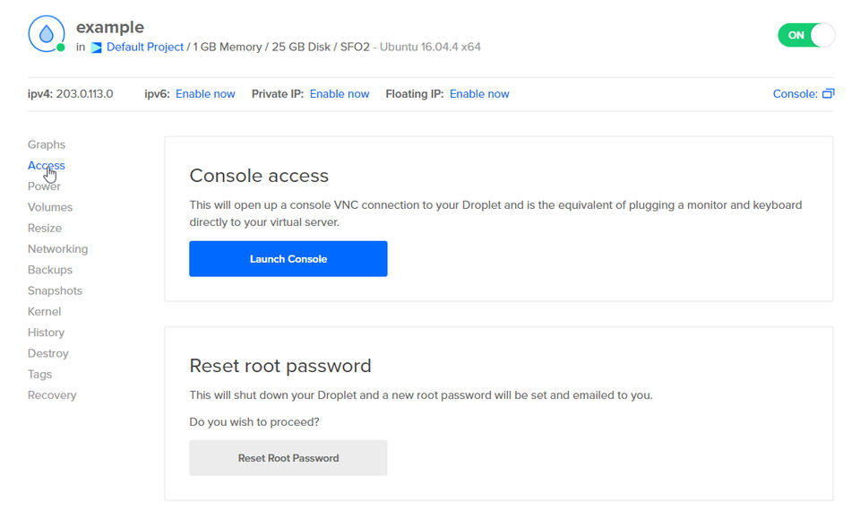
Task: Open the Destroy menu item
Action: [48, 353]
